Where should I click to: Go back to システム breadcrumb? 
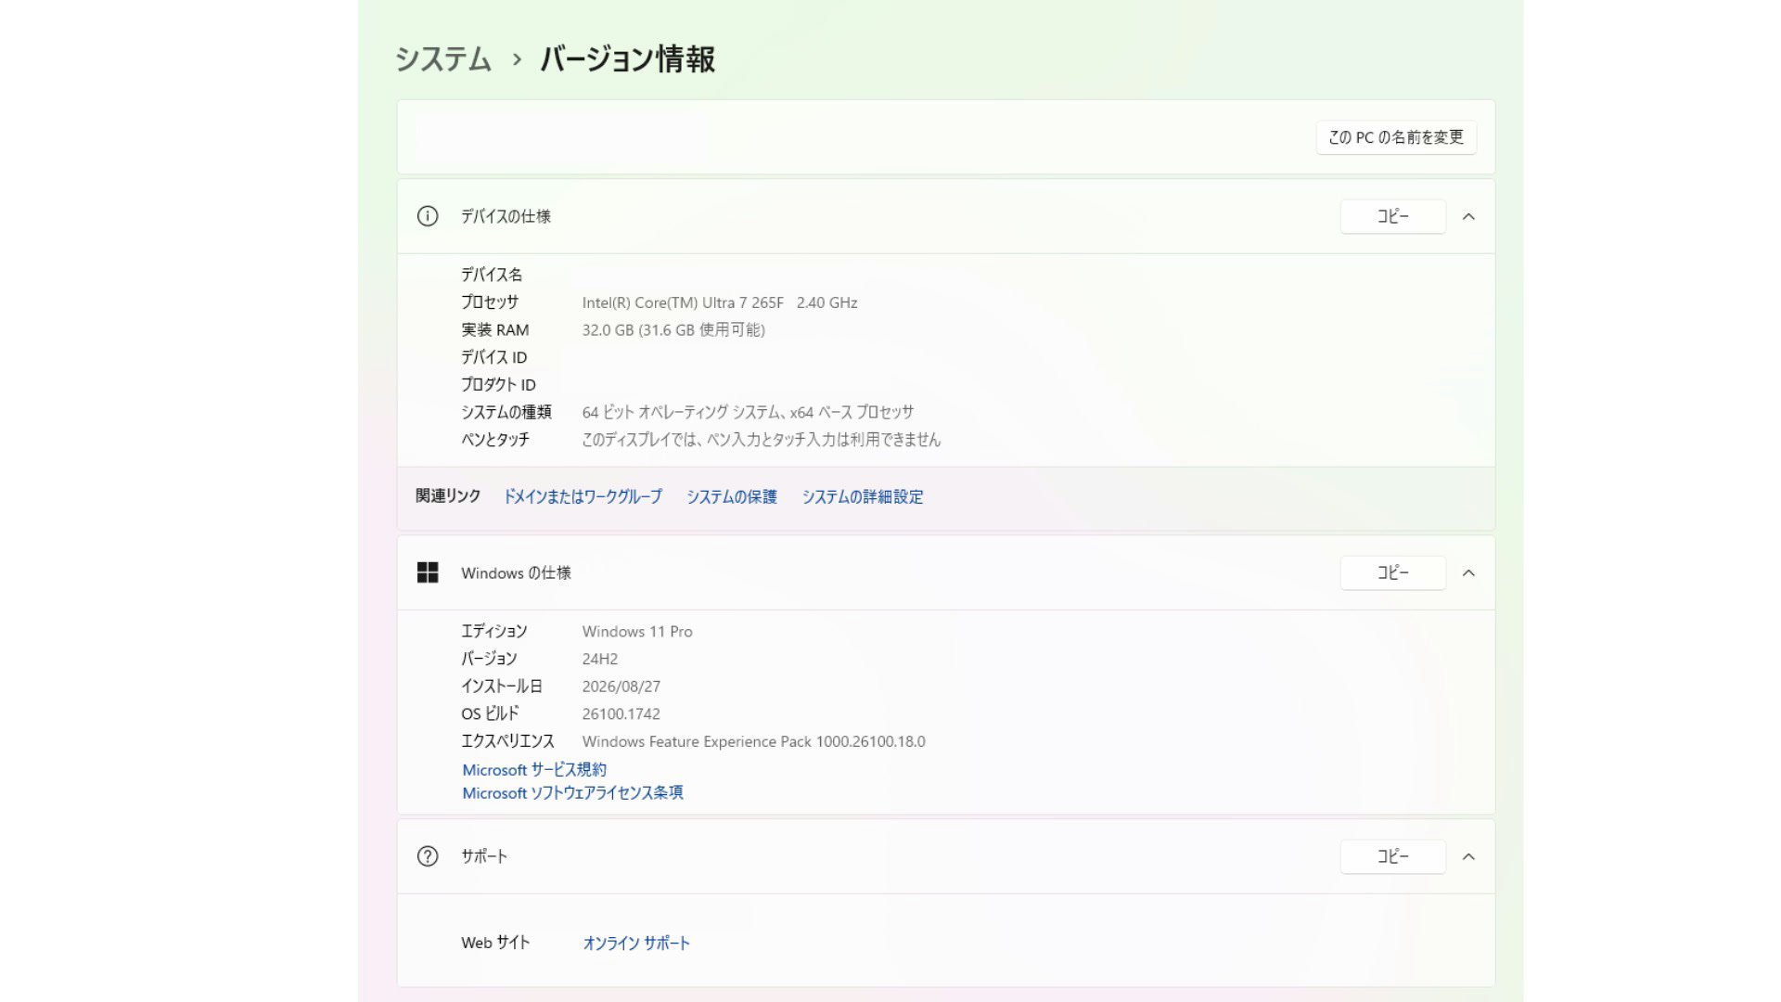pos(443,59)
